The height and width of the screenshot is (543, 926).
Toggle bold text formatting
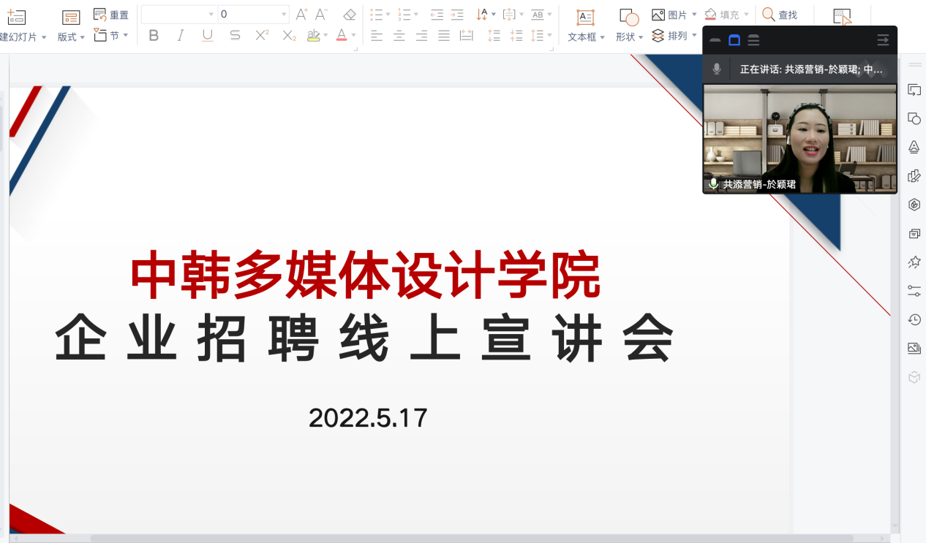(x=154, y=35)
